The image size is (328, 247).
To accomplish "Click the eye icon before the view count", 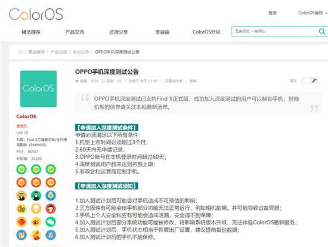I will tap(77, 81).
